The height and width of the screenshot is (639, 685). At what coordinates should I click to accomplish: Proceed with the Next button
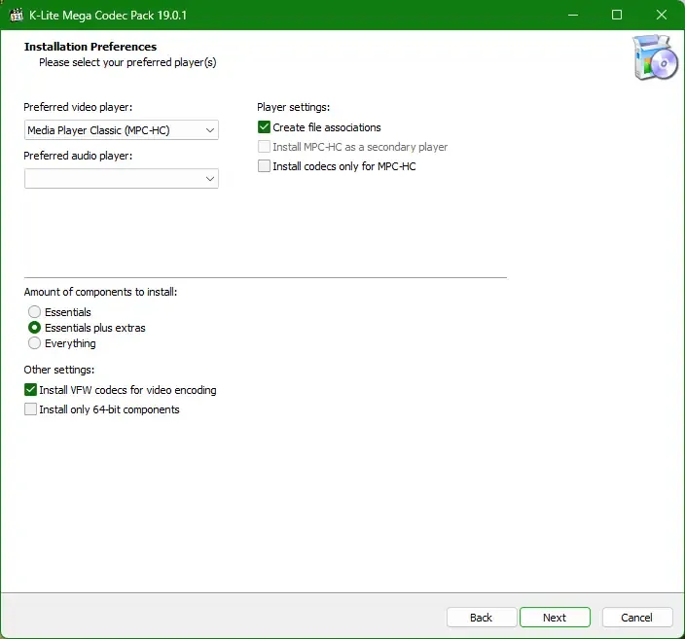click(x=555, y=618)
